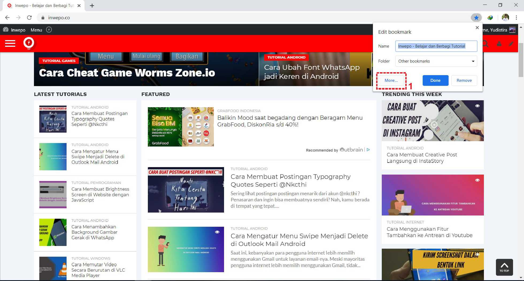The image size is (524, 281).
Task: Click the bookmark Name text field
Action: pos(436,46)
